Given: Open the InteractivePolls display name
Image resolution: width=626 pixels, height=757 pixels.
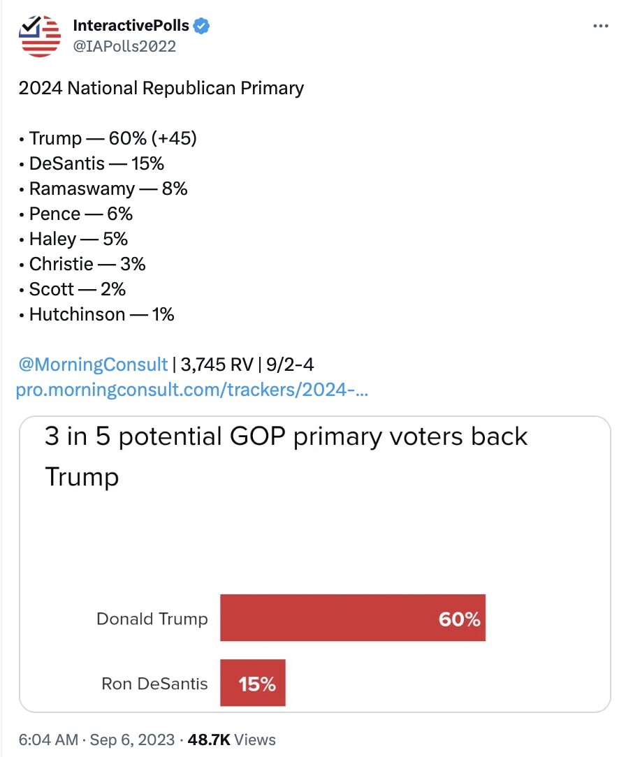Looking at the screenshot, I should coord(131,25).
